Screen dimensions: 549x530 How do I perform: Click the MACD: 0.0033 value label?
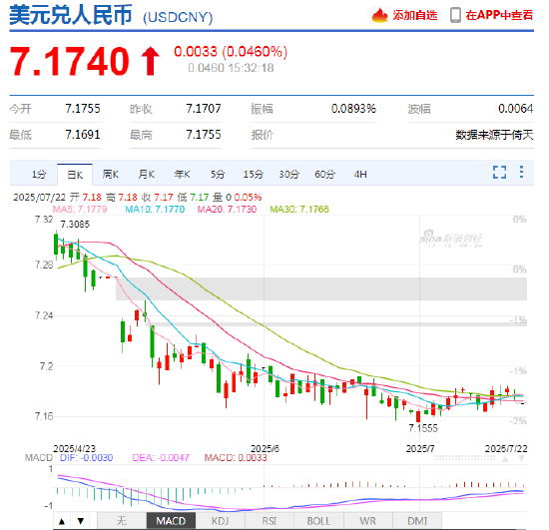click(236, 458)
